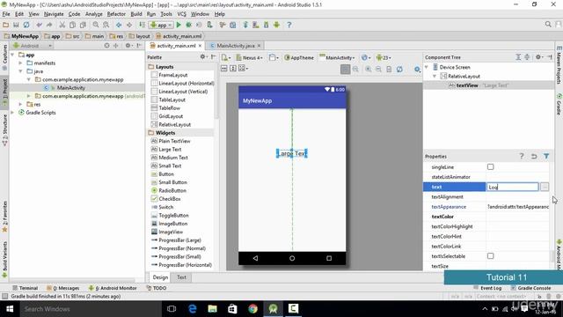Click the Undo arrow icon

pos(39,25)
